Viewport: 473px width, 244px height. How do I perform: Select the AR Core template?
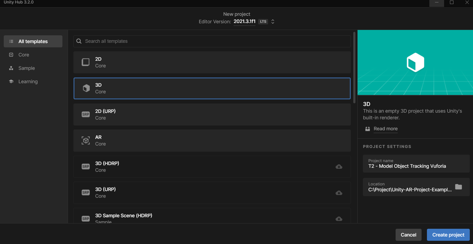pos(212,140)
